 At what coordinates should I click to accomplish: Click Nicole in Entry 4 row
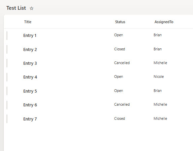coord(159,77)
